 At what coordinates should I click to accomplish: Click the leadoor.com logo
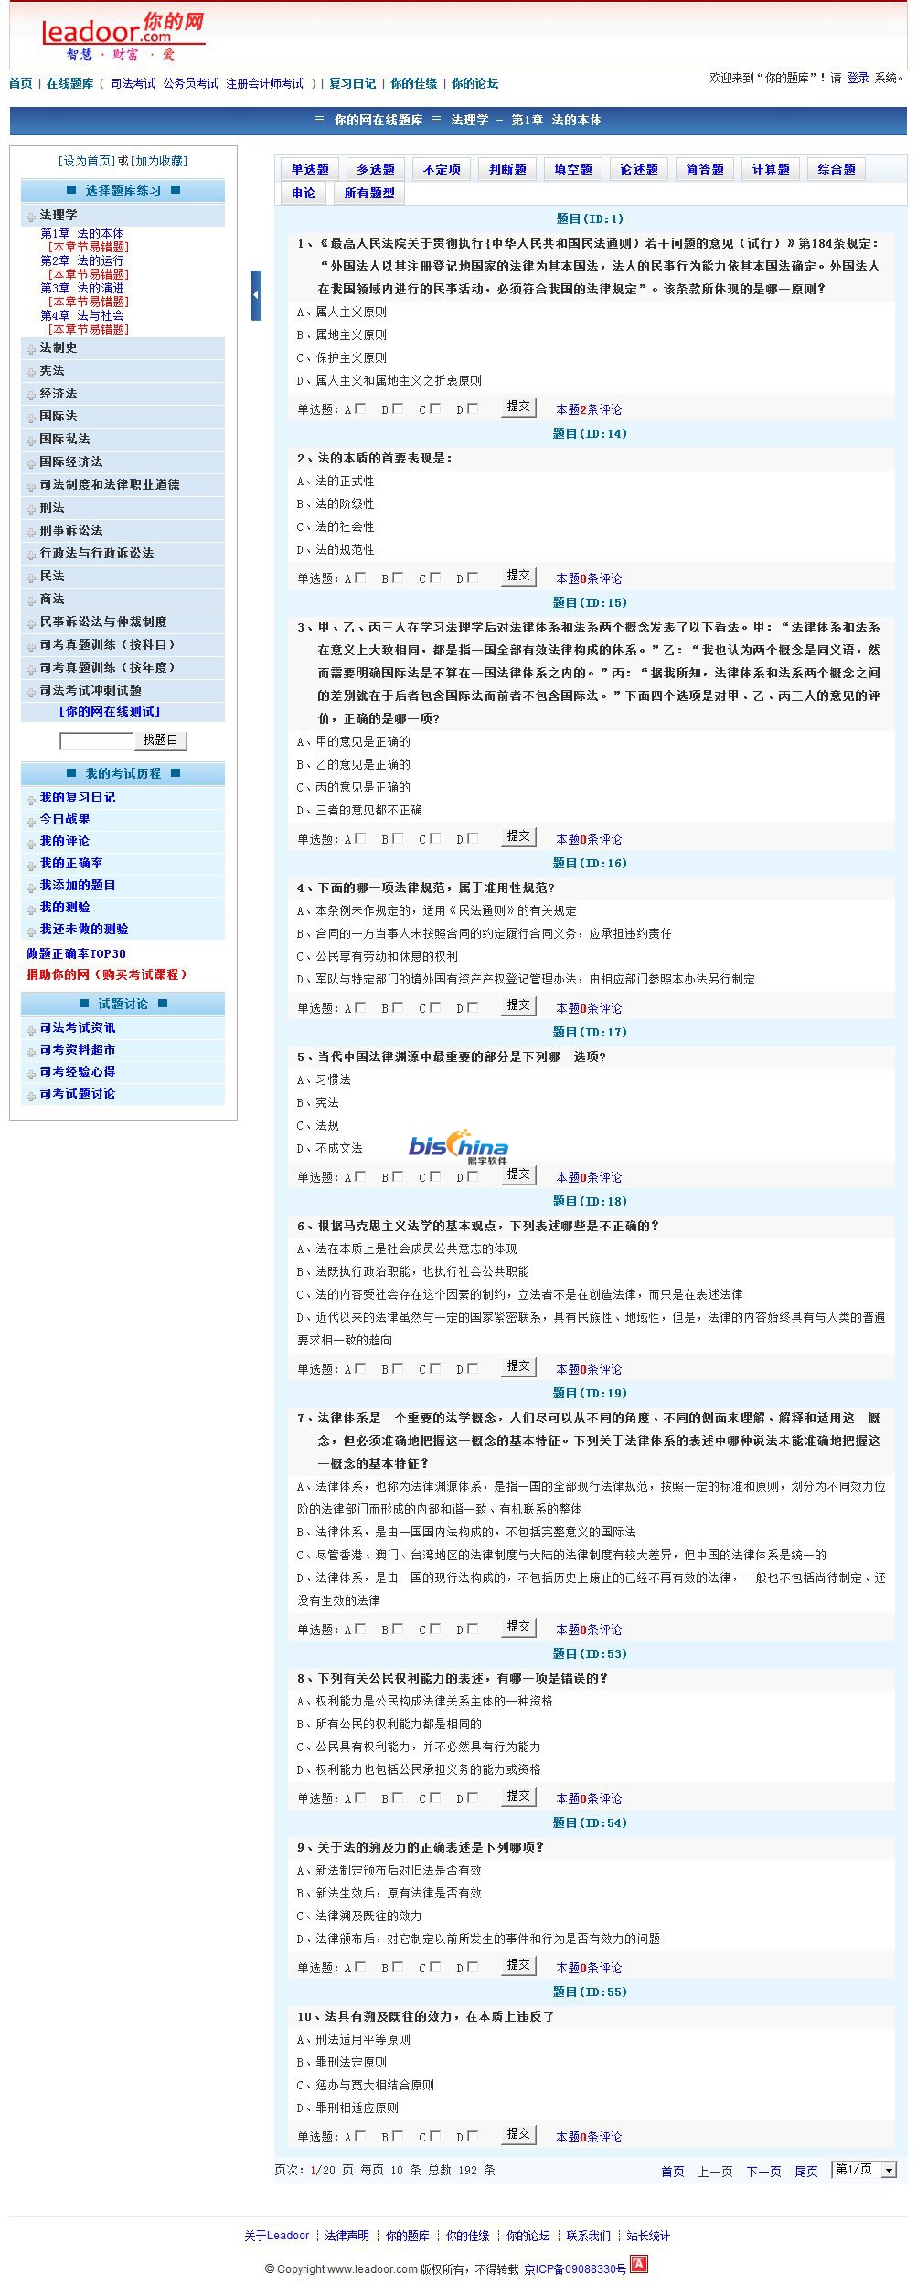pos(123,37)
